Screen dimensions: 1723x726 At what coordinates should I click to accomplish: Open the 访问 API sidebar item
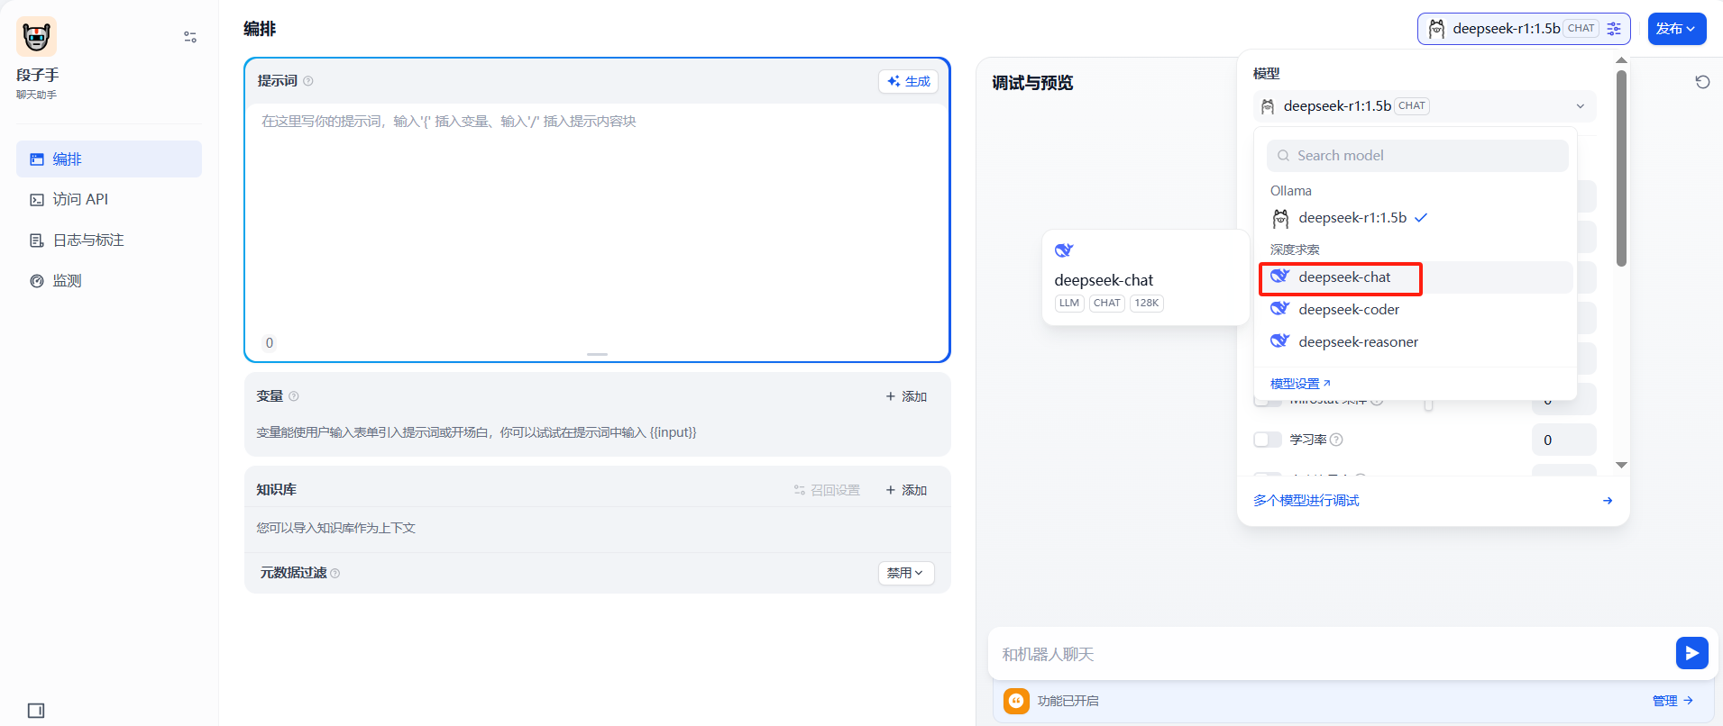(109, 199)
